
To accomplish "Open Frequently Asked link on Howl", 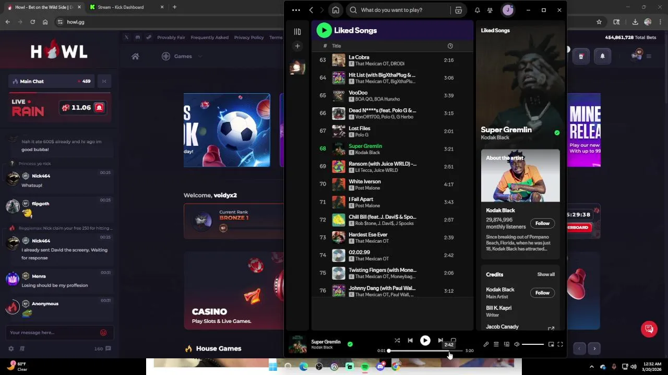I will [x=209, y=37].
